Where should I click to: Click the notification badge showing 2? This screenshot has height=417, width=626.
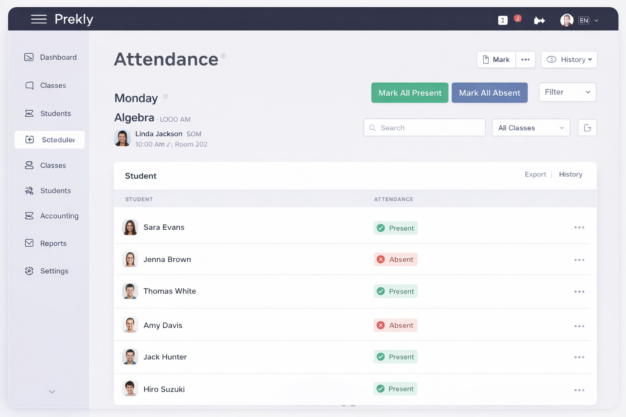518,18
